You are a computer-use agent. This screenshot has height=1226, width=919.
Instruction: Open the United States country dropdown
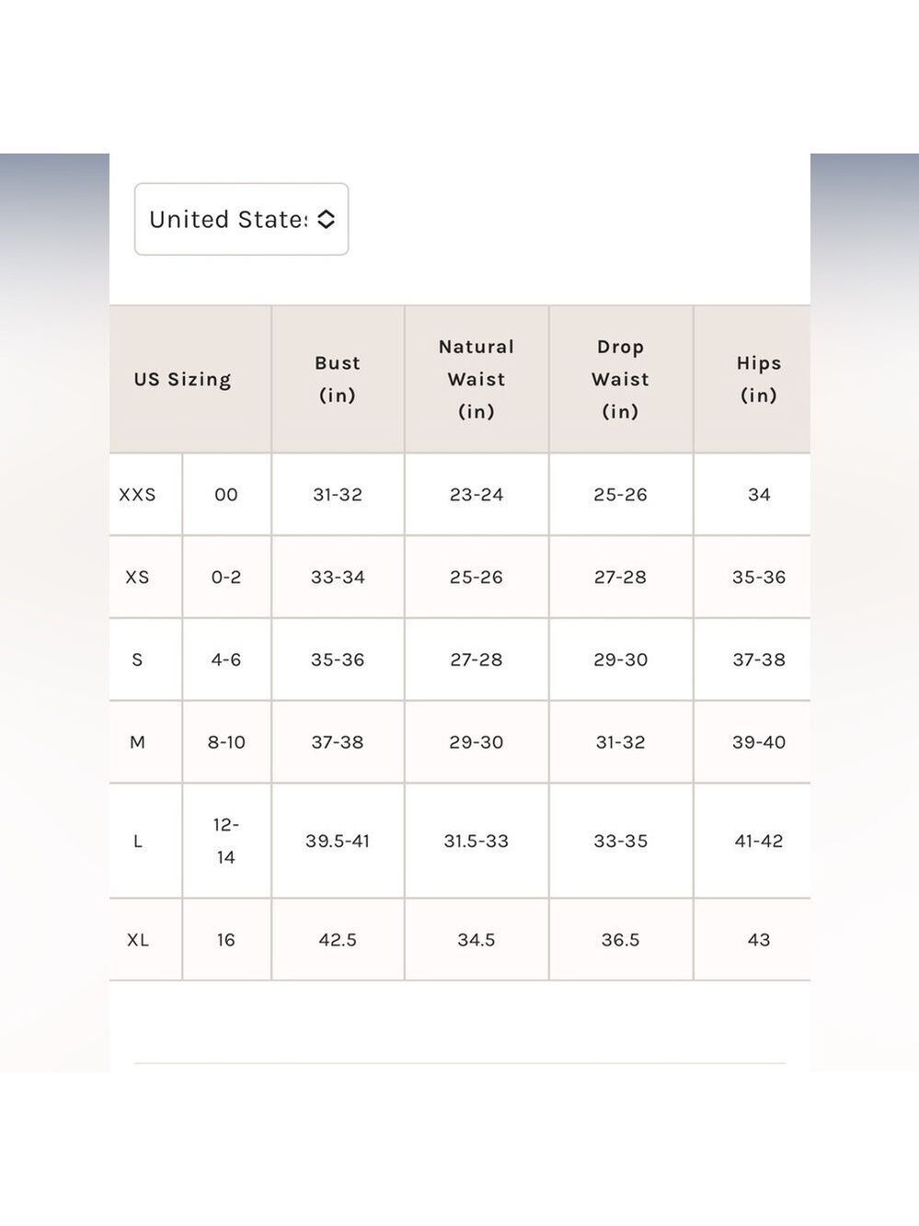point(241,219)
